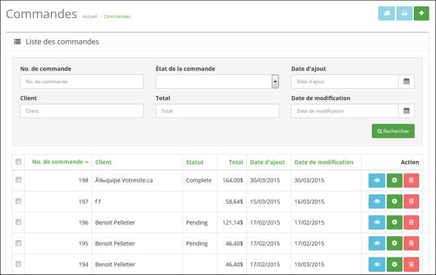
Task: Open calendar picker for Date d'ajout
Action: click(406, 82)
